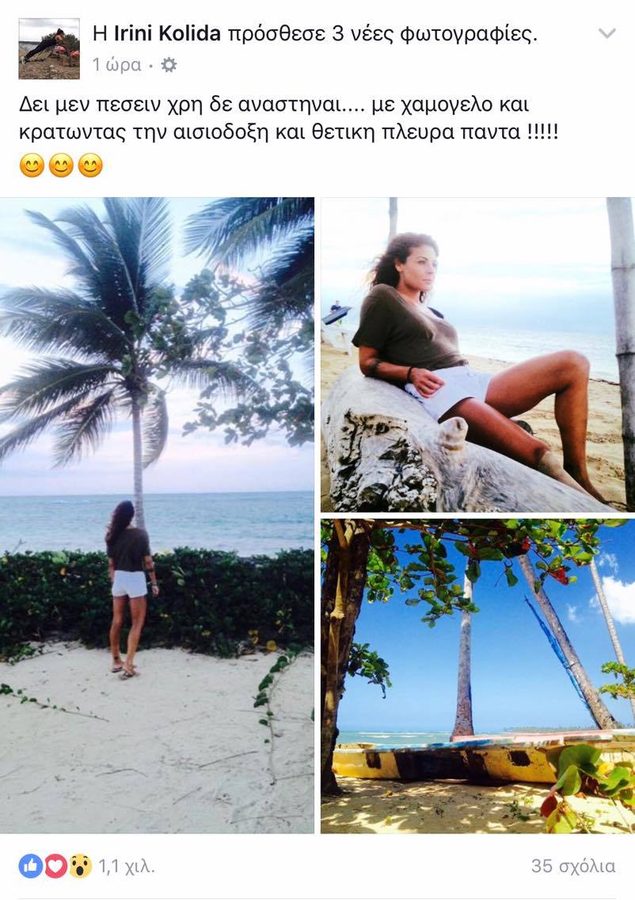Click the caption line starting 'Δει μεν πεσειν'
This screenshot has height=900, width=635.
[274, 105]
